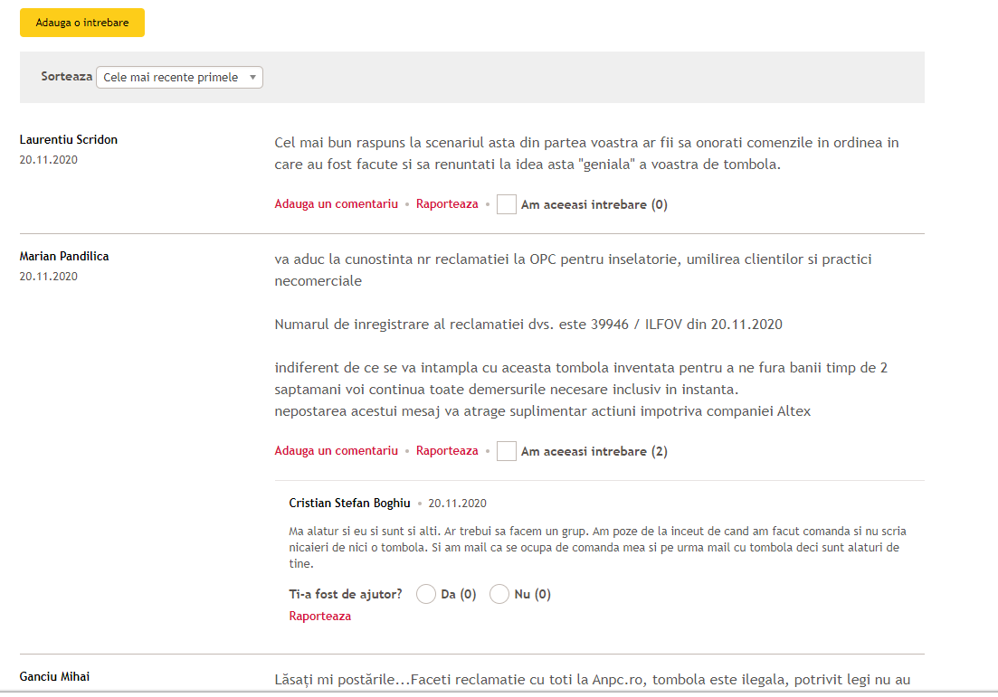This screenshot has height=697, width=998.
Task: Click author name 'Laurentiu Scridon'
Action: (x=69, y=139)
